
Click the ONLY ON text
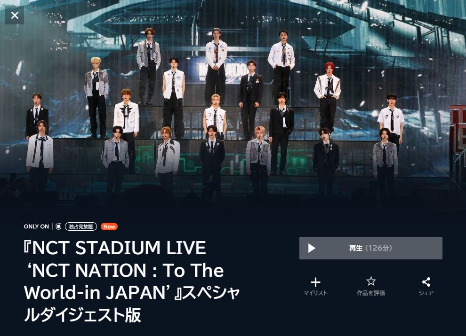[x=36, y=227]
